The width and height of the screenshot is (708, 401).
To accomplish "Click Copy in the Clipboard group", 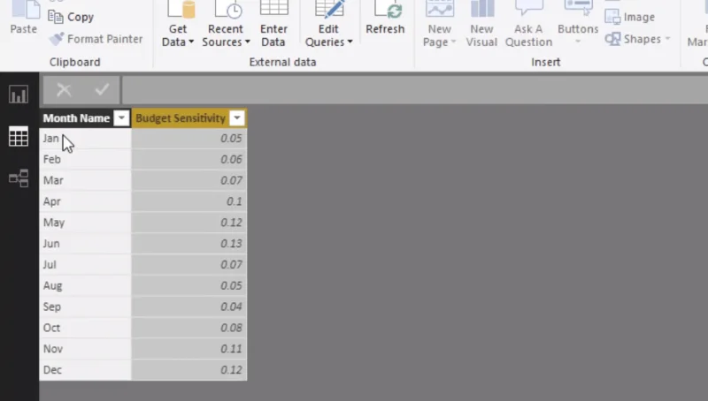I will click(71, 17).
